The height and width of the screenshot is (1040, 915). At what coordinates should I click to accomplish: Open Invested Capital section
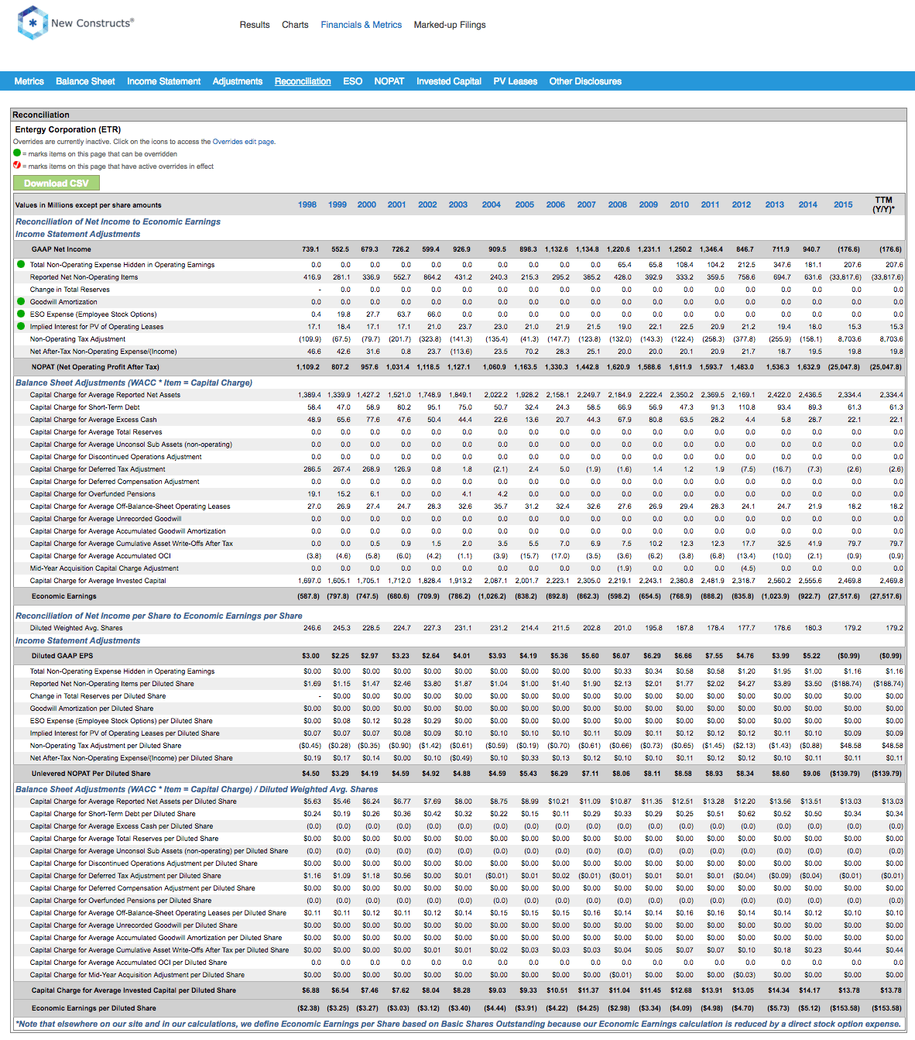tap(449, 81)
